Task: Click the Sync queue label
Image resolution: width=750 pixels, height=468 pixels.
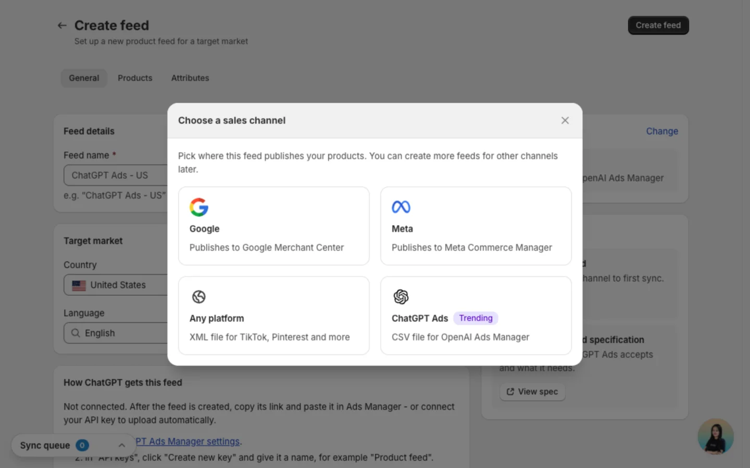Action: [x=45, y=445]
